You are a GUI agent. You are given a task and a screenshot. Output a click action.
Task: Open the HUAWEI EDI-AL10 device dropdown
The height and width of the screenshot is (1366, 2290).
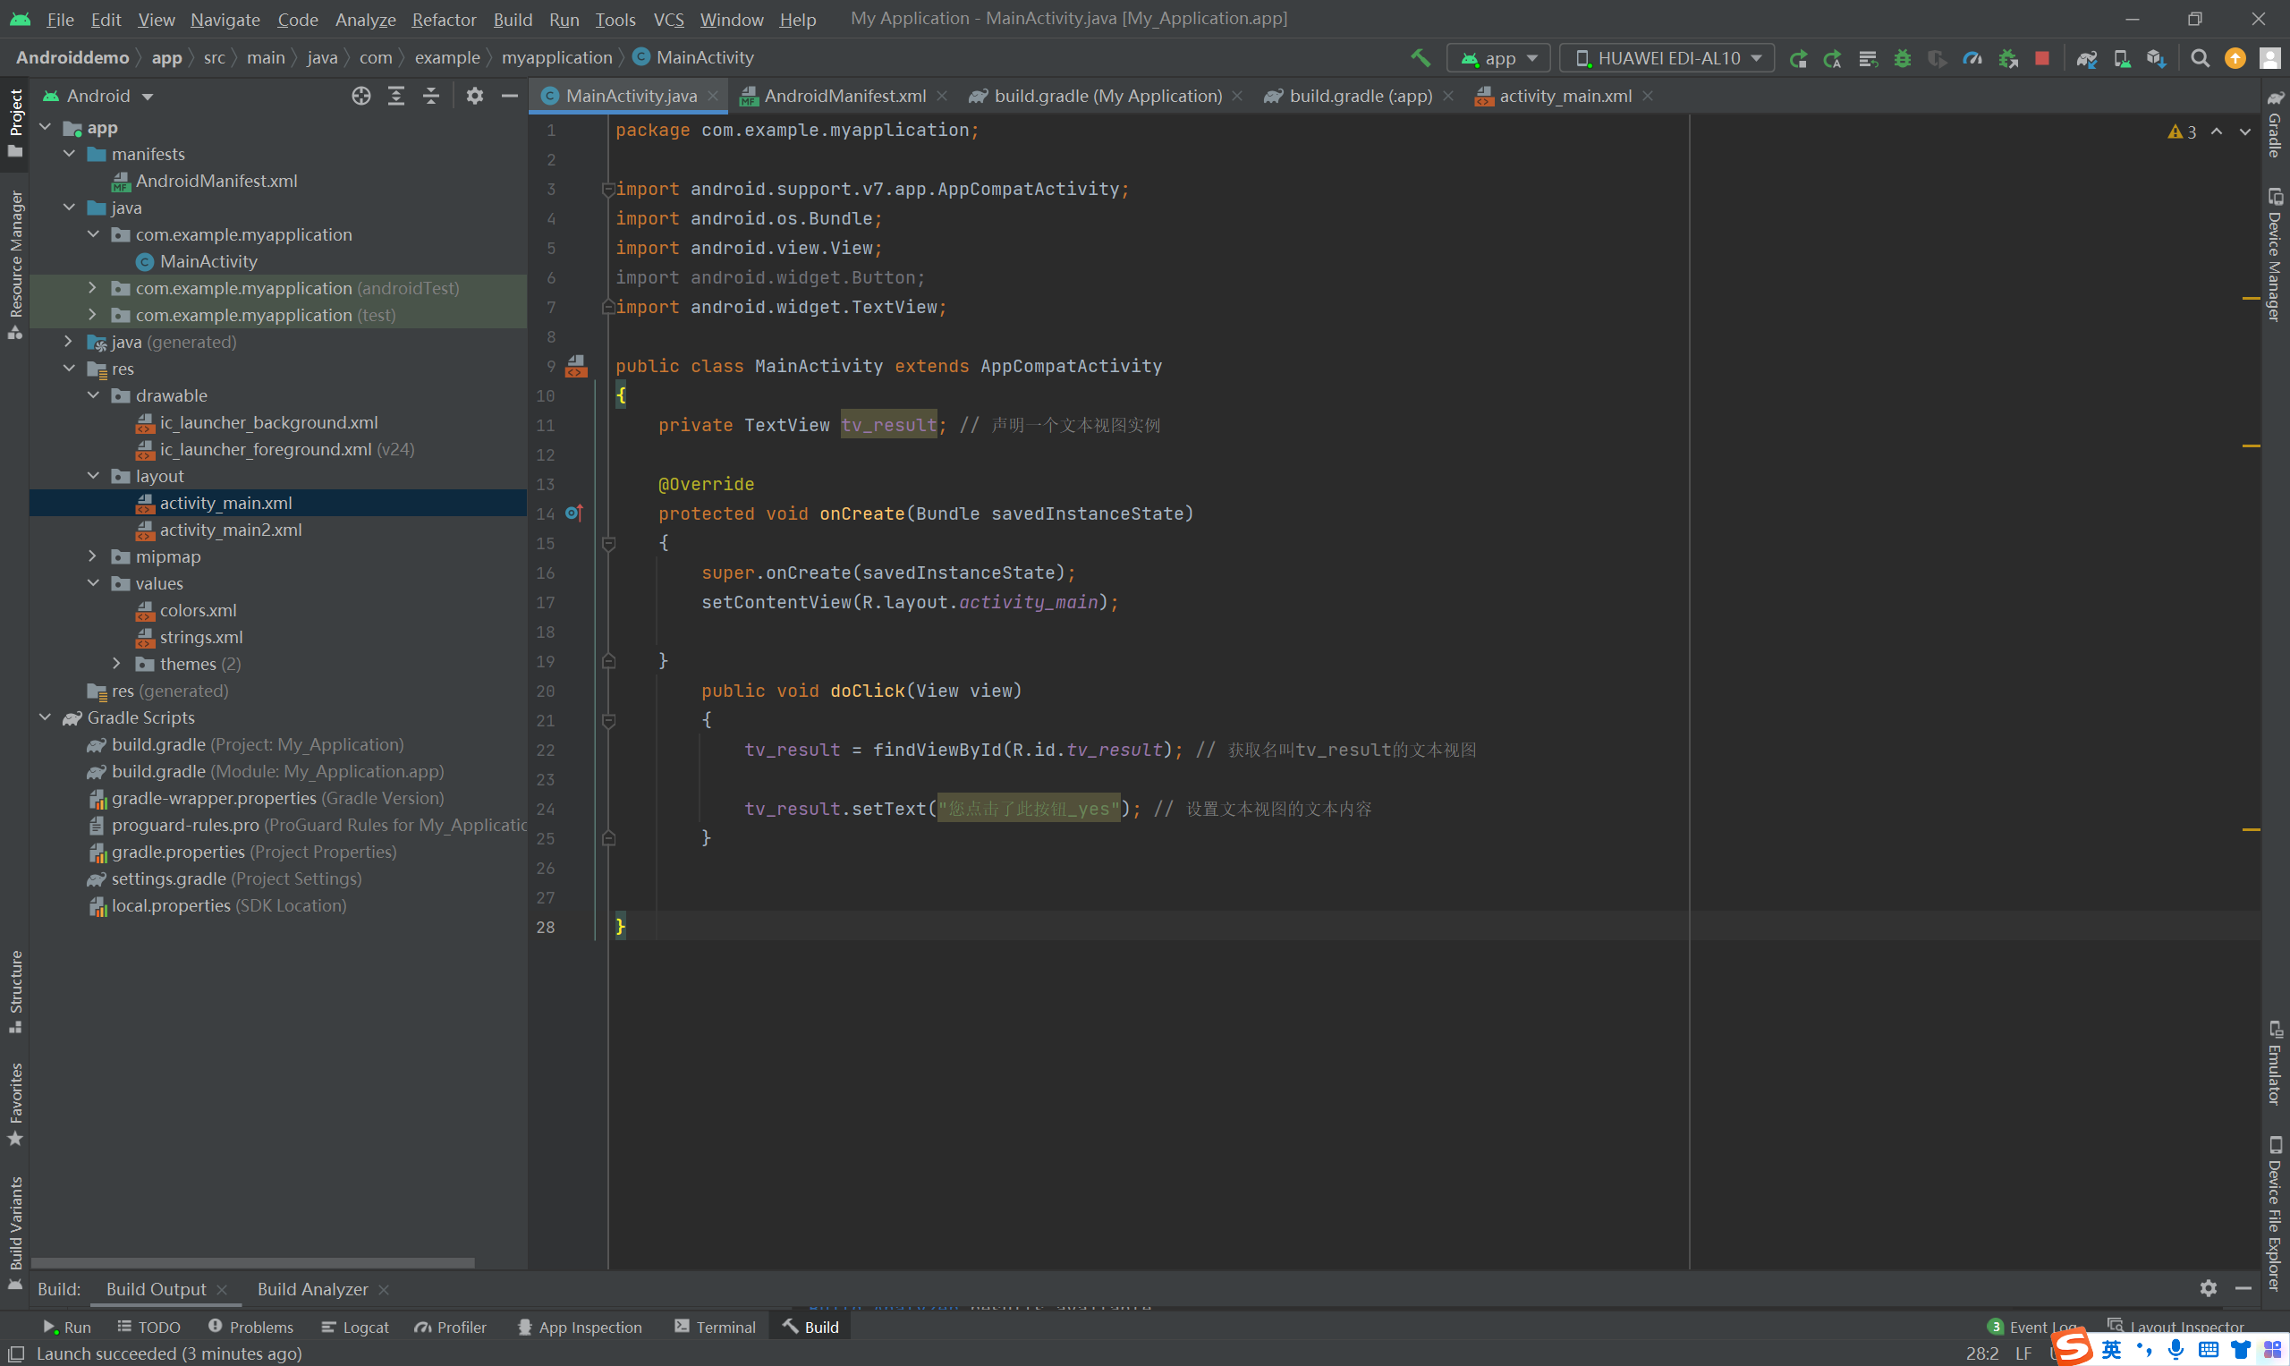click(1667, 58)
